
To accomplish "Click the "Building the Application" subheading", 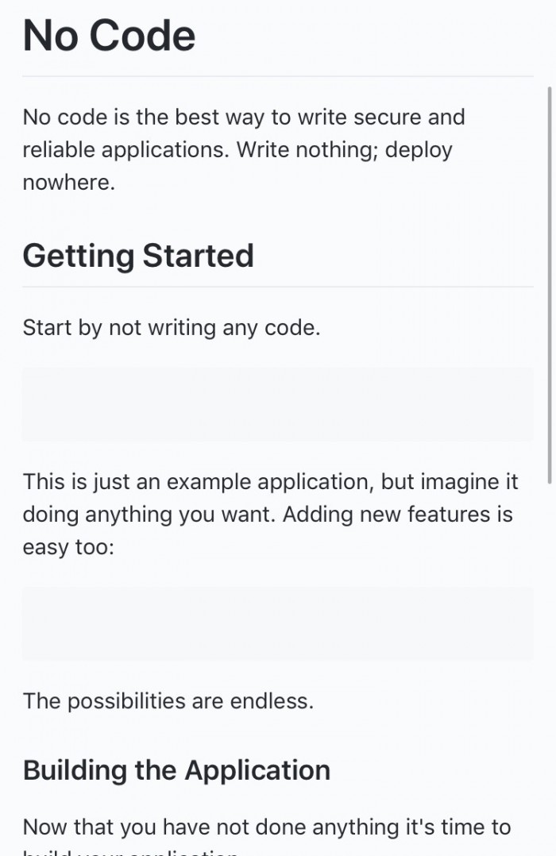I will (x=176, y=770).
